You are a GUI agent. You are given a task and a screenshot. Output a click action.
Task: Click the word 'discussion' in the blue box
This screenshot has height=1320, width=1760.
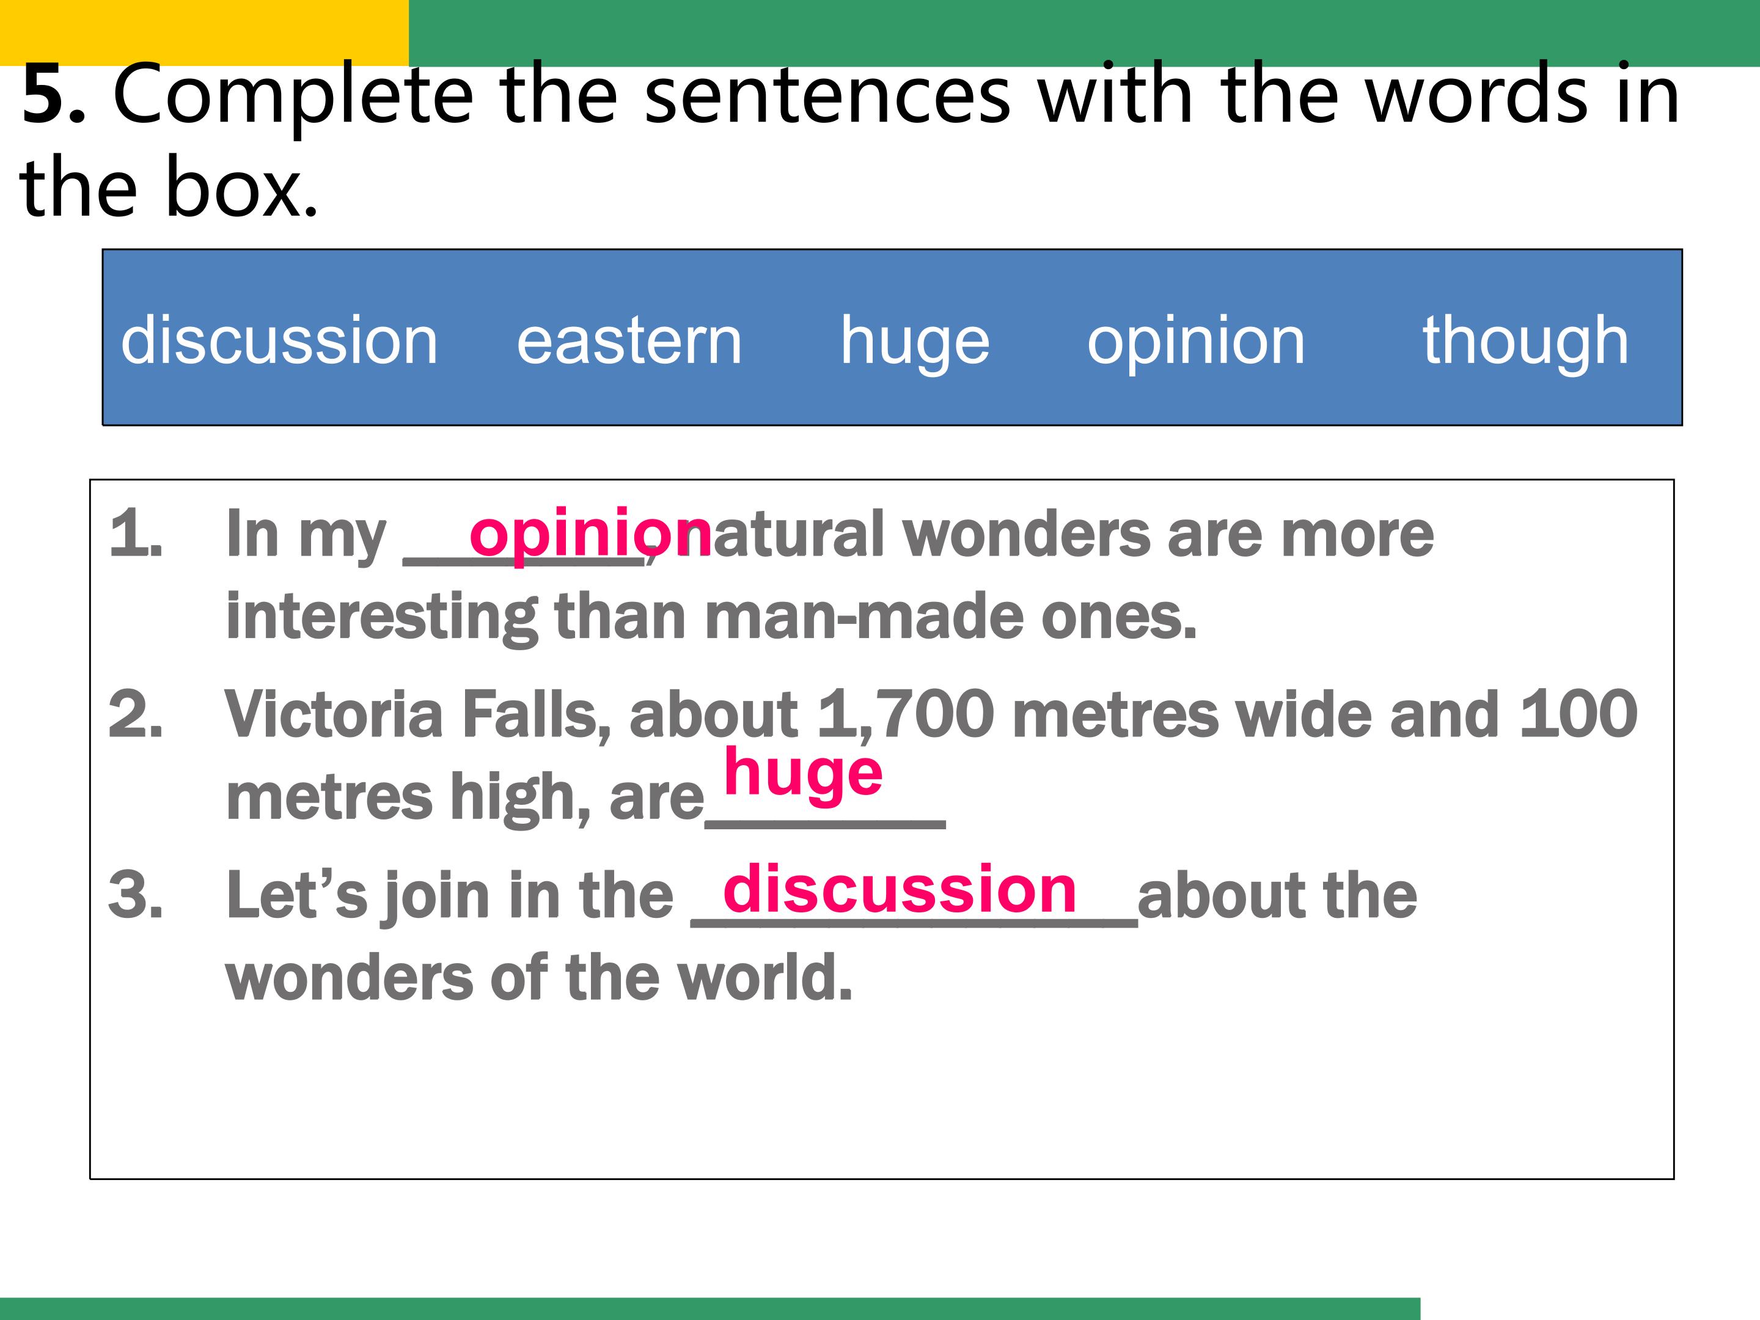click(x=279, y=340)
